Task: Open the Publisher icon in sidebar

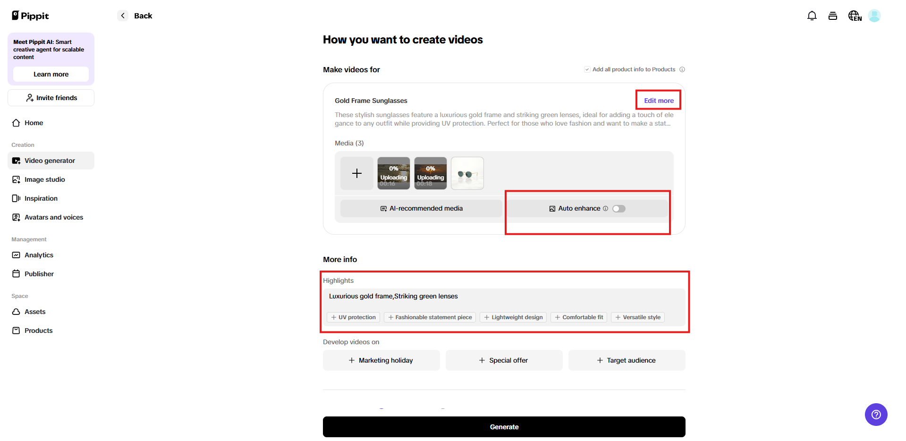Action: pos(17,274)
